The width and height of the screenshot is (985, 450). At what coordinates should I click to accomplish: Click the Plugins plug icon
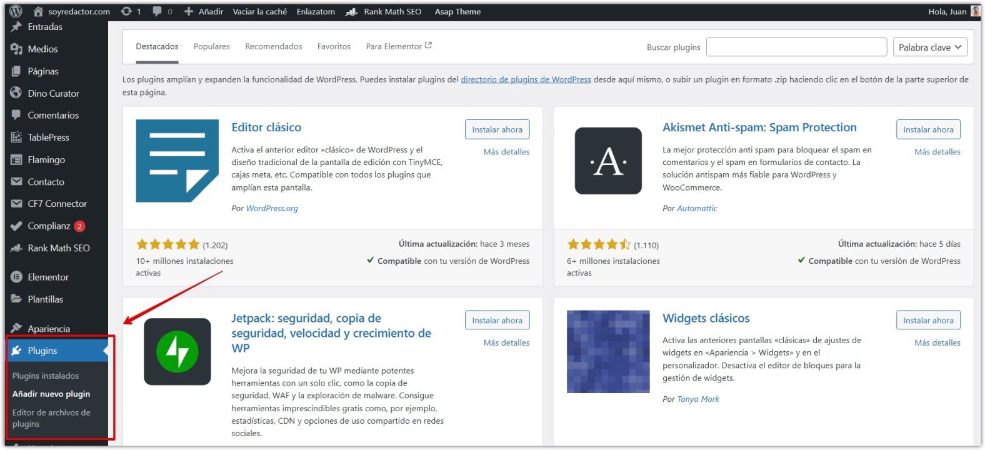click(x=16, y=351)
